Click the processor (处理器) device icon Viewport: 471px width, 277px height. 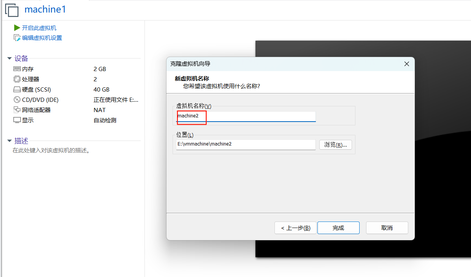click(17, 79)
